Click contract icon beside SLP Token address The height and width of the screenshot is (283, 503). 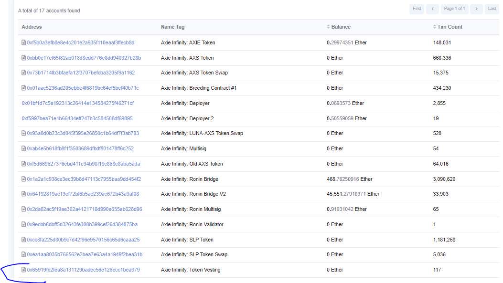pyautogui.click(x=23, y=240)
